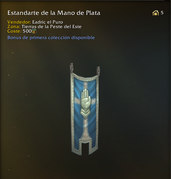Click the title Estandarte de la Mano de Plata

pyautogui.click(x=54, y=13)
